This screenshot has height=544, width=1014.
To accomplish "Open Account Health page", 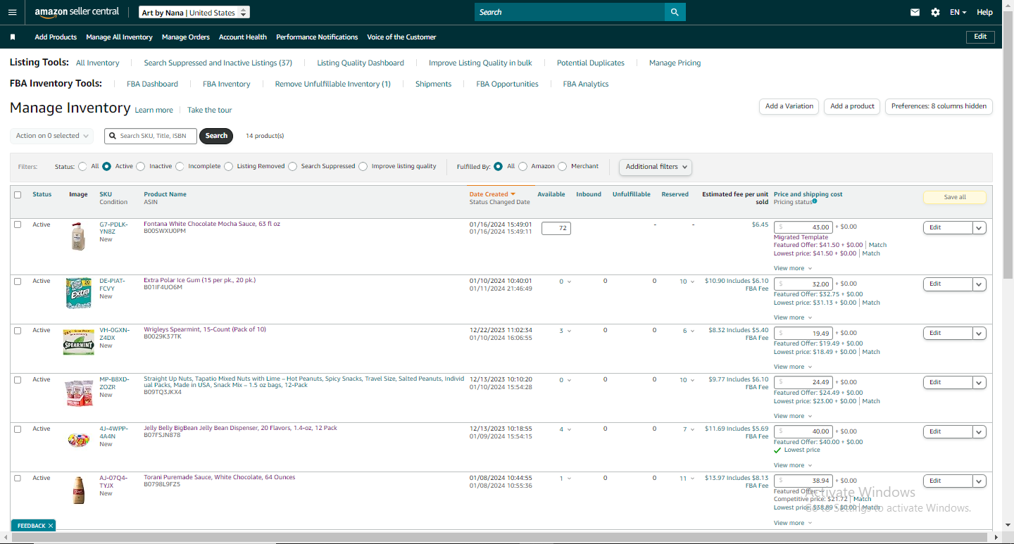I will (243, 37).
